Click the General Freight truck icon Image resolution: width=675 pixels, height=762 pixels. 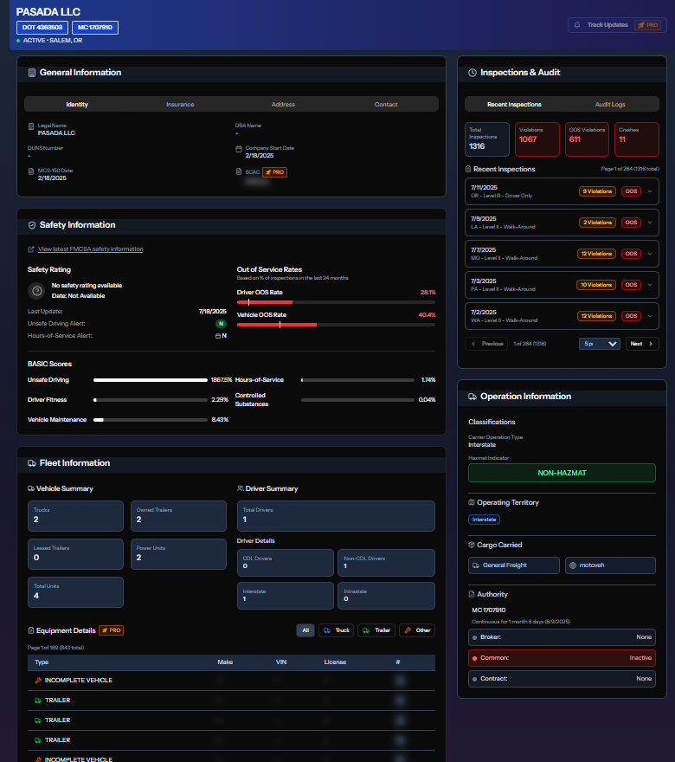[x=476, y=565]
